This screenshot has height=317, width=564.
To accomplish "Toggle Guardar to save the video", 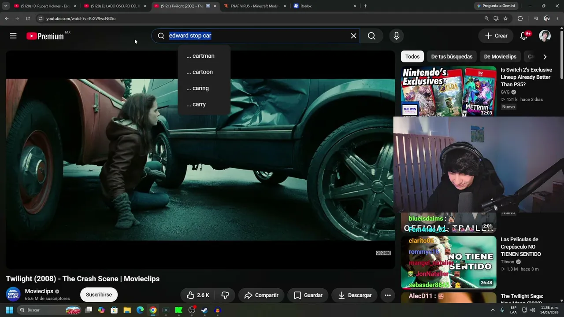I will click(x=308, y=295).
